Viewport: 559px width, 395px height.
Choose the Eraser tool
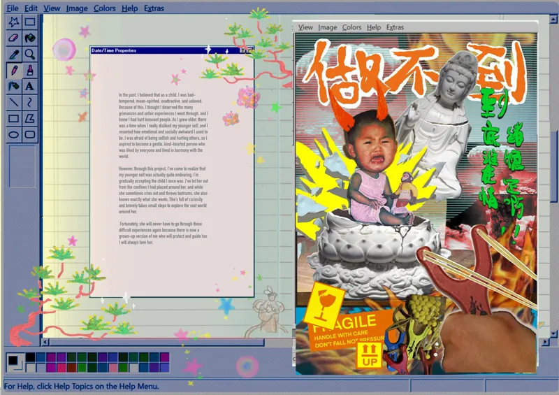(13, 38)
